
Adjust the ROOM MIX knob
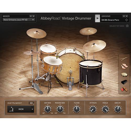pos(60,109)
